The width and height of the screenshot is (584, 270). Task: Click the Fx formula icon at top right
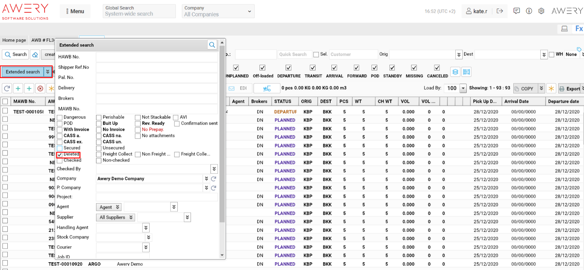[x=579, y=29]
